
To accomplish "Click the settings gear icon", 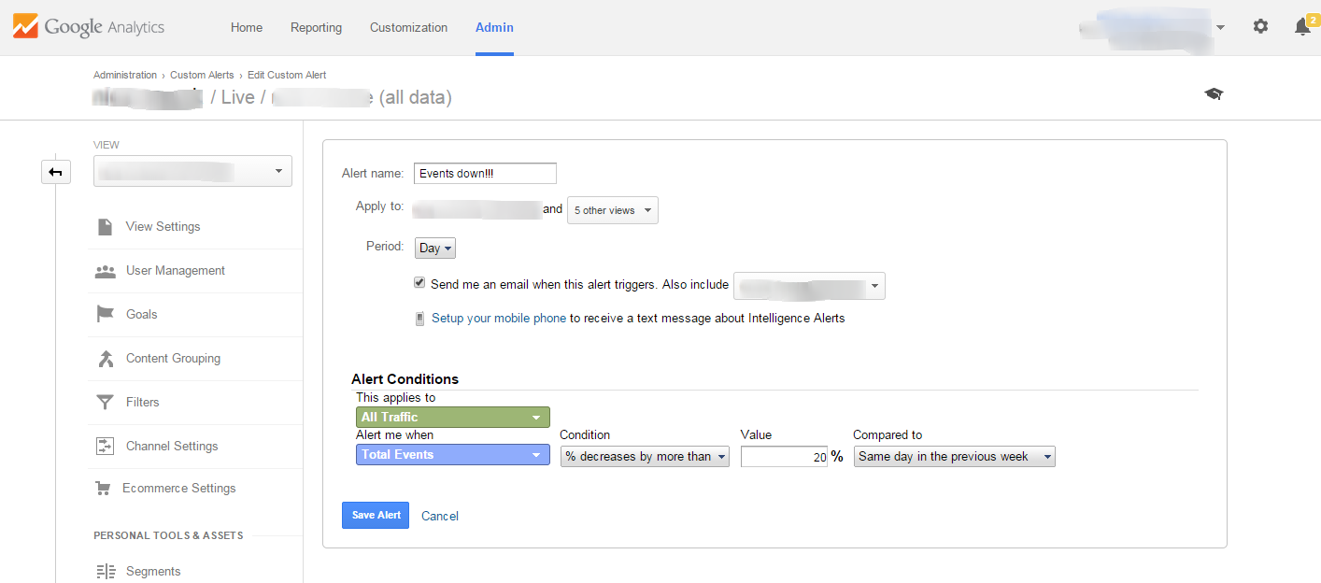I will pyautogui.click(x=1260, y=27).
